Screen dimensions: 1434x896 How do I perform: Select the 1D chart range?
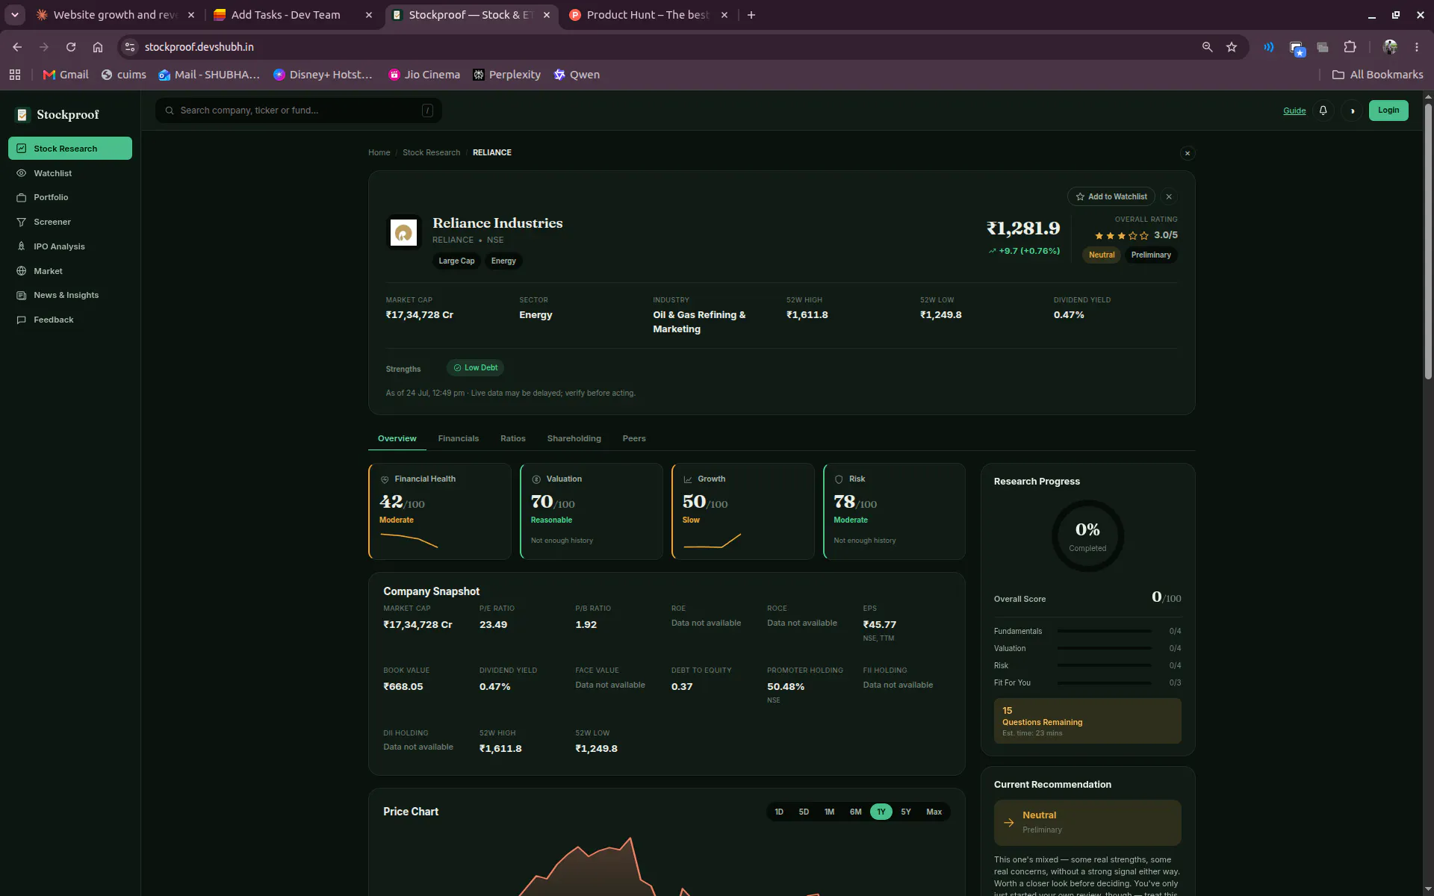[779, 812]
